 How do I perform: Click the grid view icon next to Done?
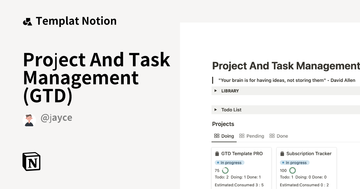(272, 136)
